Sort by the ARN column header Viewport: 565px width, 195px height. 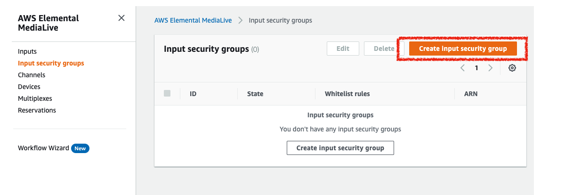471,94
